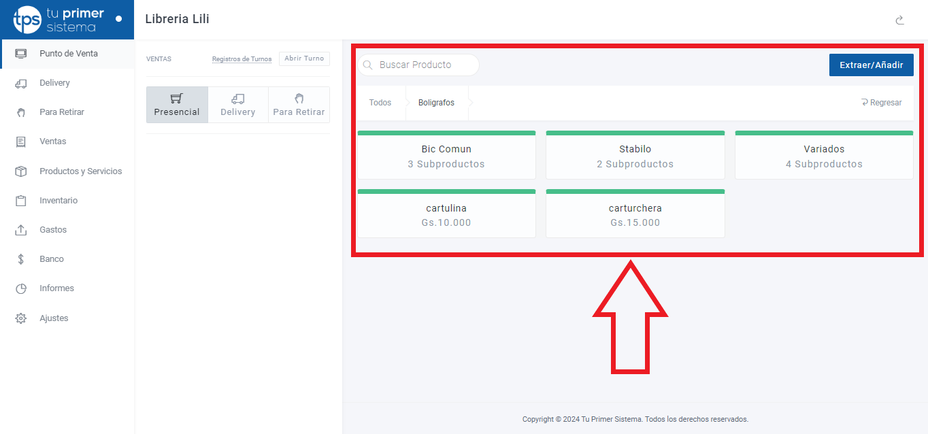Click the share arrow icon at top right

899,20
